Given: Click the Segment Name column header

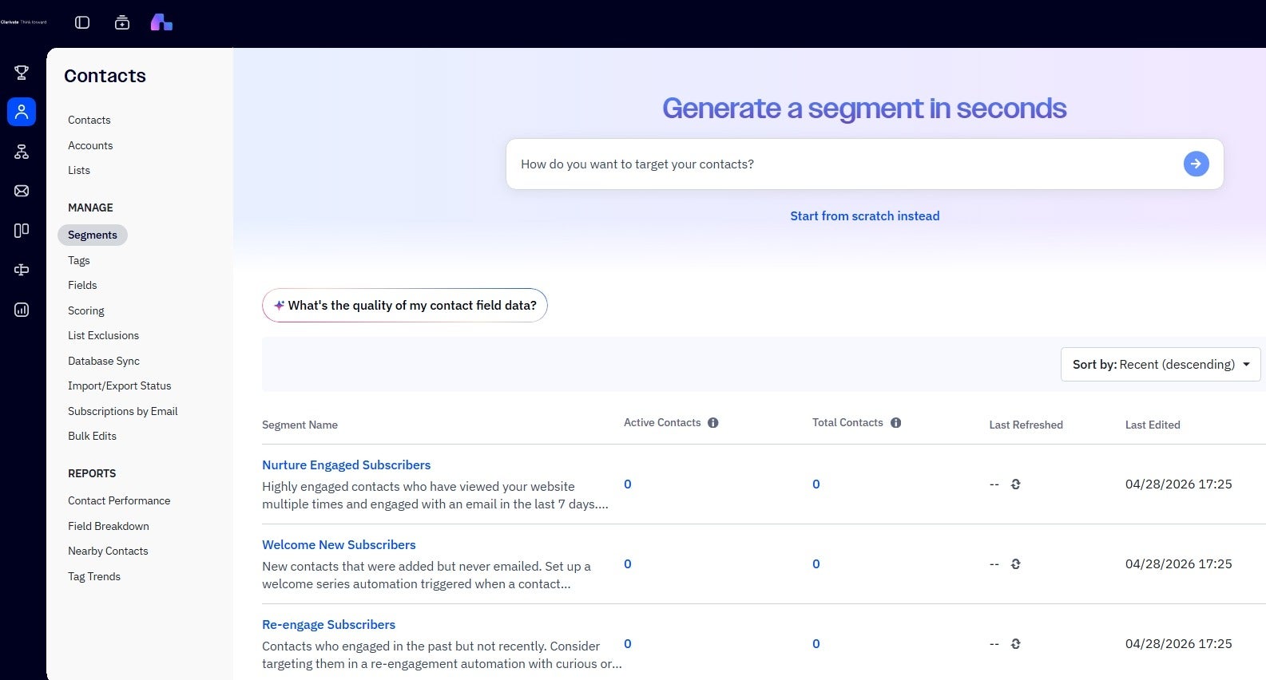Looking at the screenshot, I should (x=300, y=425).
